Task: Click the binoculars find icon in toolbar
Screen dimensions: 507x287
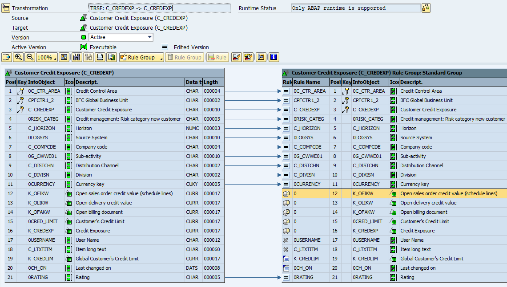Action: pyautogui.click(x=77, y=57)
